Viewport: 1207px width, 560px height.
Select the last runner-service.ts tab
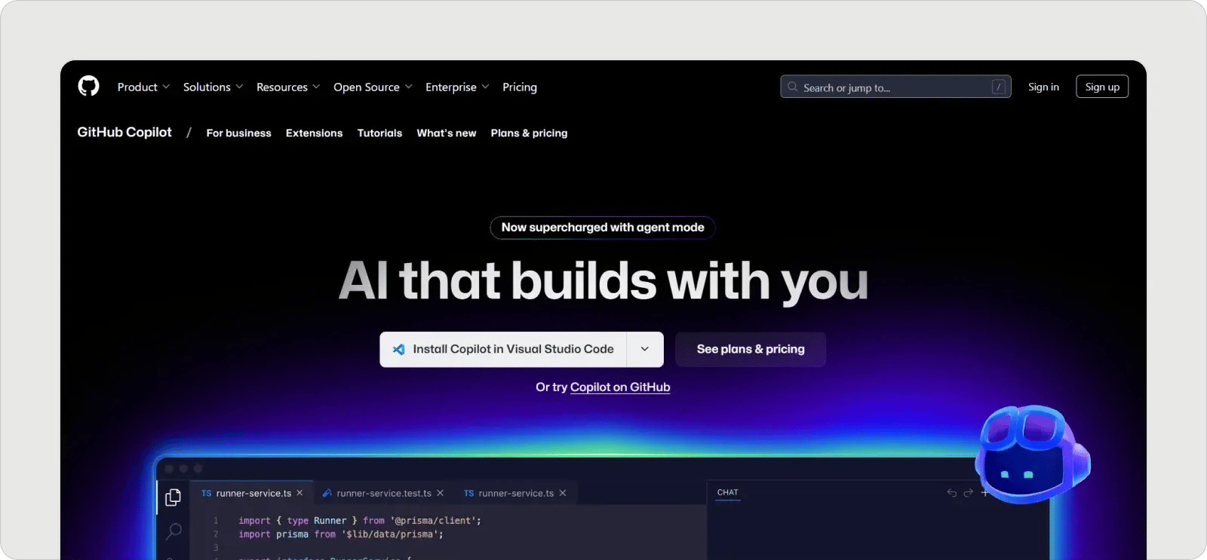click(516, 493)
